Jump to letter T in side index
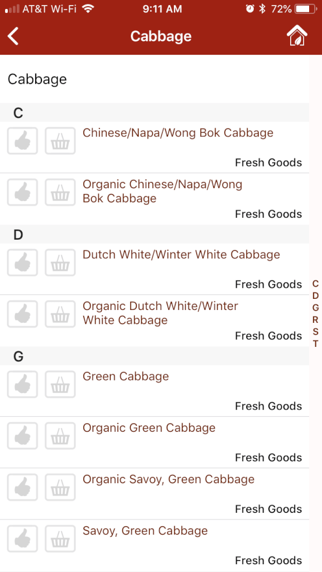Screen dimensions: 322x572 (x=316, y=344)
